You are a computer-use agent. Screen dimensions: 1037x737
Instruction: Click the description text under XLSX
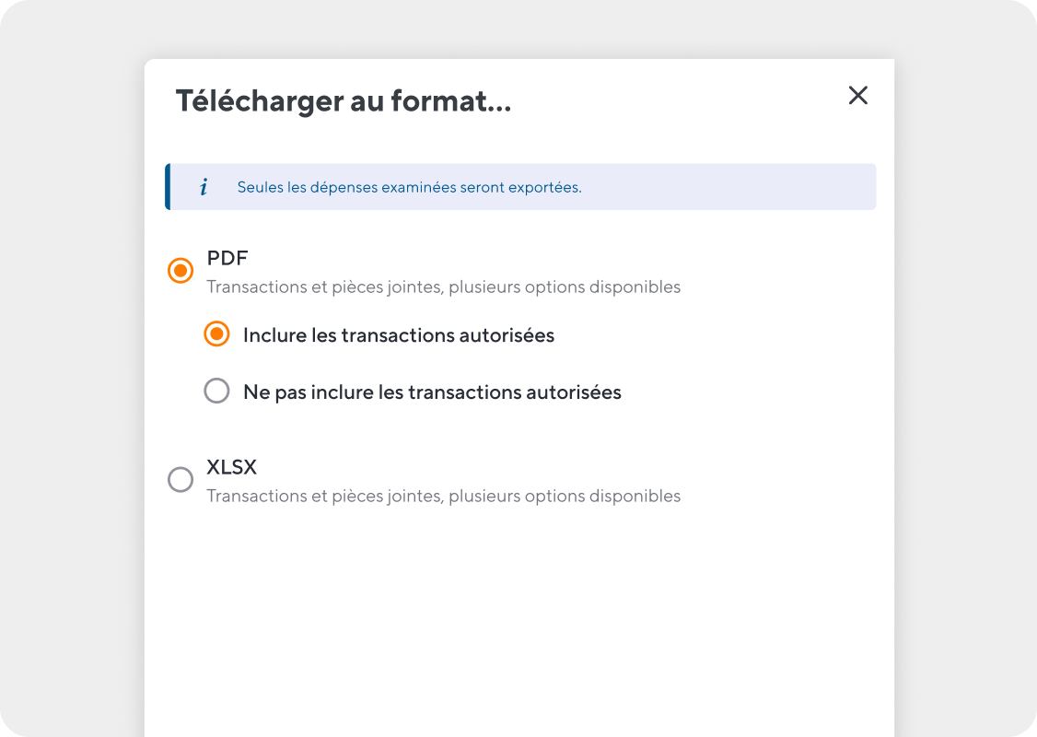pos(444,497)
